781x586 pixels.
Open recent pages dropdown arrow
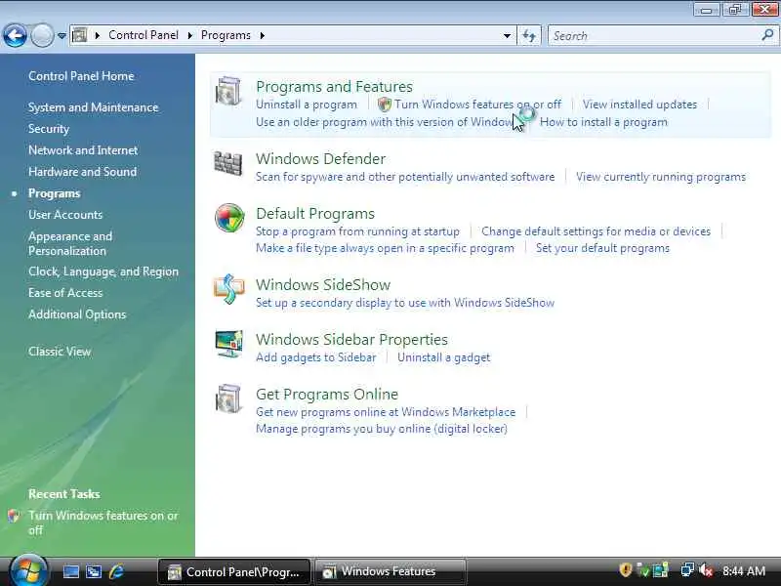pyautogui.click(x=62, y=36)
